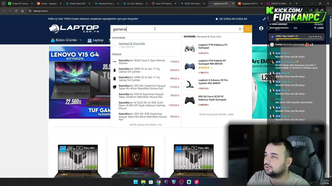Open Streamlabs icon in taskbar
The image size is (332, 186).
189,182
